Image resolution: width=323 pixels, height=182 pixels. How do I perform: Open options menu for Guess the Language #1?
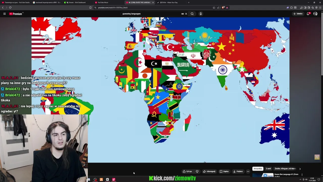coord(302,175)
